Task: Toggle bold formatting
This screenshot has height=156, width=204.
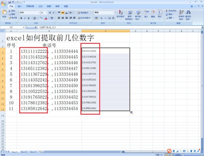Action: coord(21,18)
